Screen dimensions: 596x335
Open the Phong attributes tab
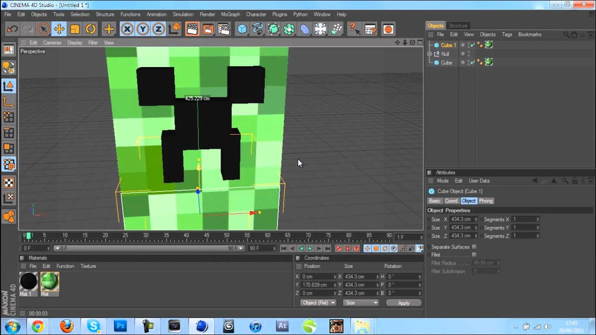[486, 201]
